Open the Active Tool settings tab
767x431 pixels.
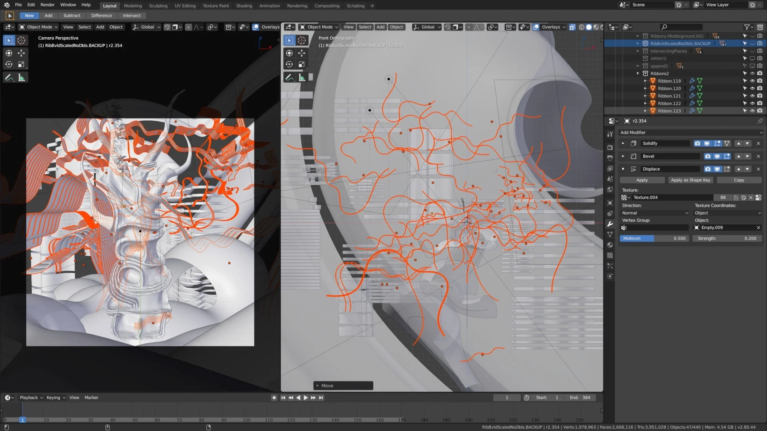click(x=610, y=134)
